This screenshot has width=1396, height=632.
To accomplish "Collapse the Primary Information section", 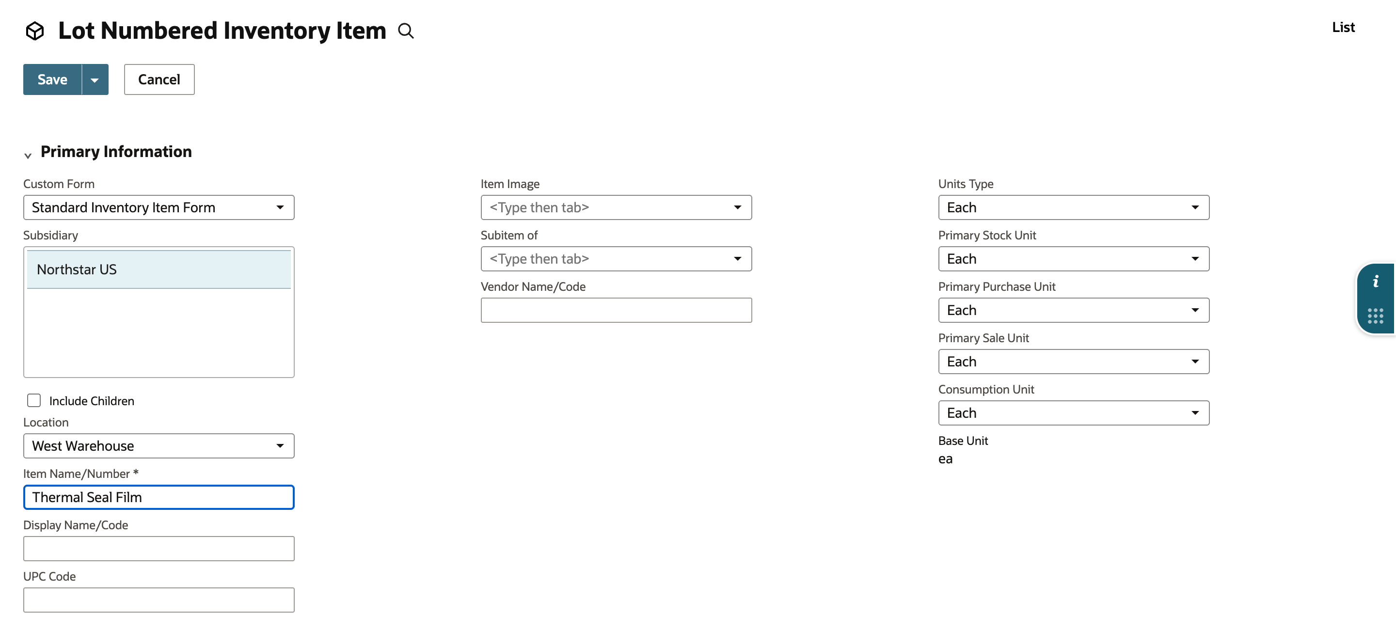I will pyautogui.click(x=28, y=156).
